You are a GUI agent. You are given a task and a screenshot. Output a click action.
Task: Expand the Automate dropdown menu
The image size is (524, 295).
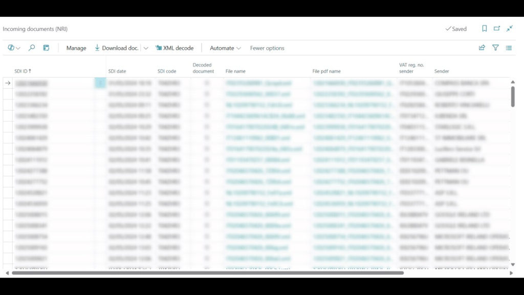(x=225, y=48)
